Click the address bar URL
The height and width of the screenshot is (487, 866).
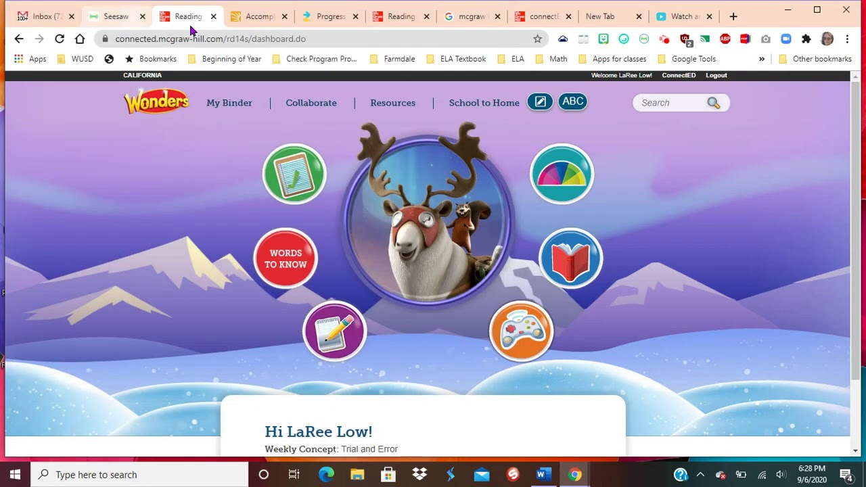pos(210,39)
